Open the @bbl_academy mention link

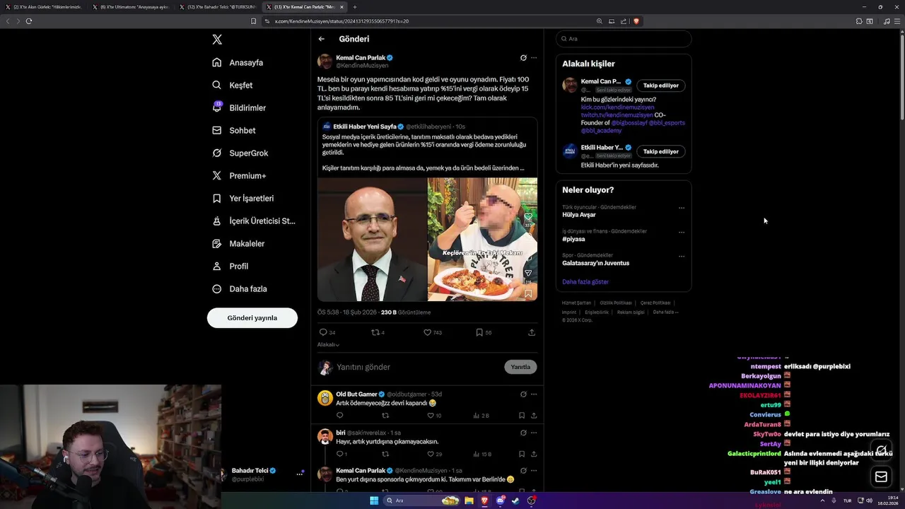tap(601, 131)
